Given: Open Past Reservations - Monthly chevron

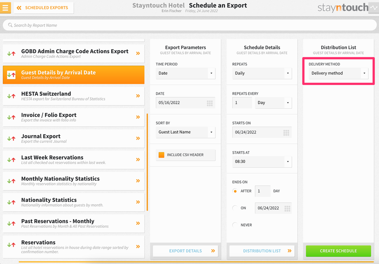Looking at the screenshot, I should click(x=138, y=223).
